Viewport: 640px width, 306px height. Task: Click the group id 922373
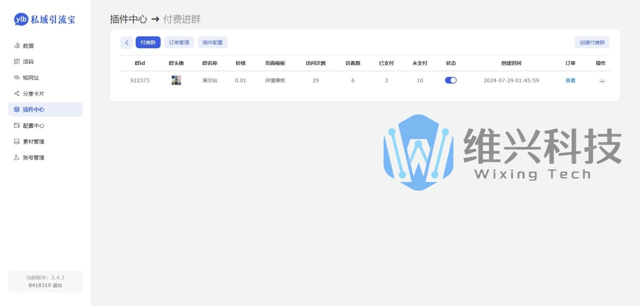pyautogui.click(x=139, y=80)
